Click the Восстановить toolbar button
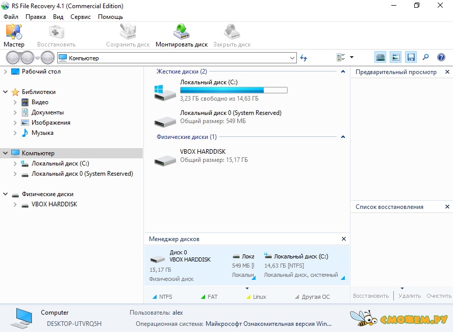453x332 pixels. [x=56, y=36]
